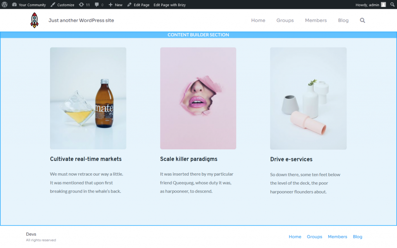397x248 pixels.
Task: Open Edit Page with Brizy
Action: click(169, 5)
